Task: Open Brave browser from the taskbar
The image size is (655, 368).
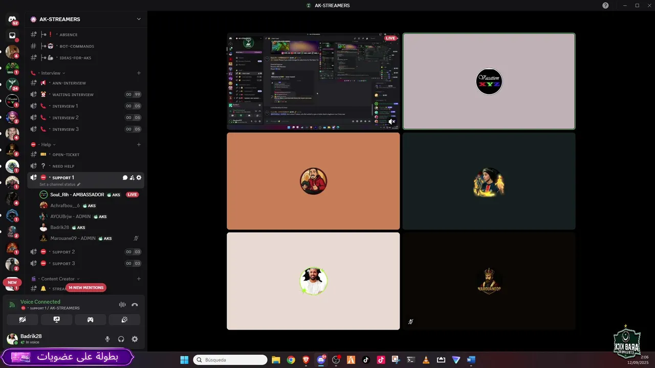Action: (x=306, y=360)
